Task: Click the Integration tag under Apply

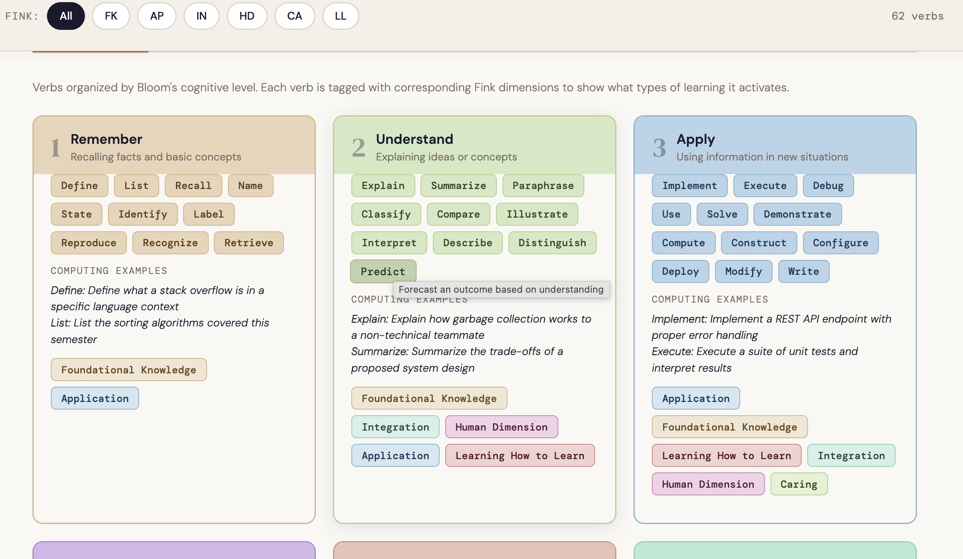Action: tap(851, 455)
